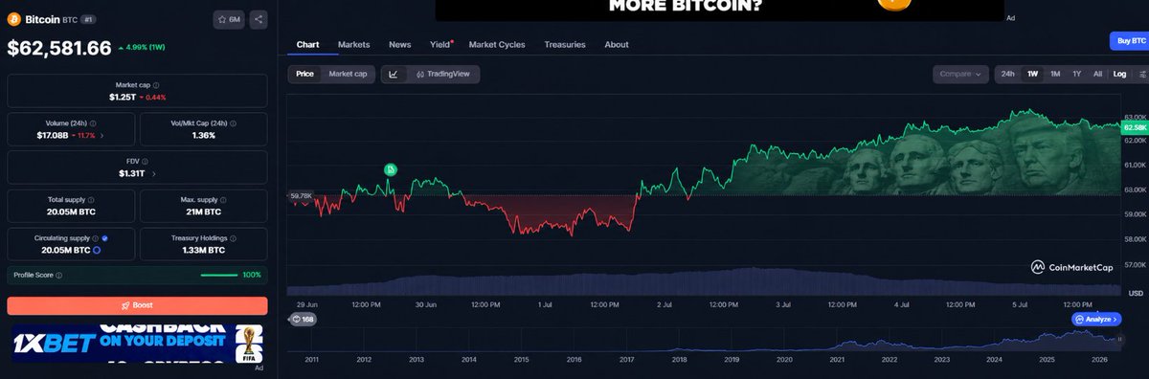Select 1W time range
The width and height of the screenshot is (1149, 379).
point(1033,74)
